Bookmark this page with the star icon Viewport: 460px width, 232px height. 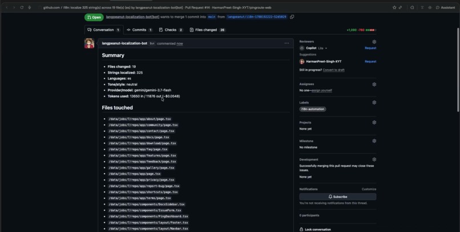tap(394, 7)
